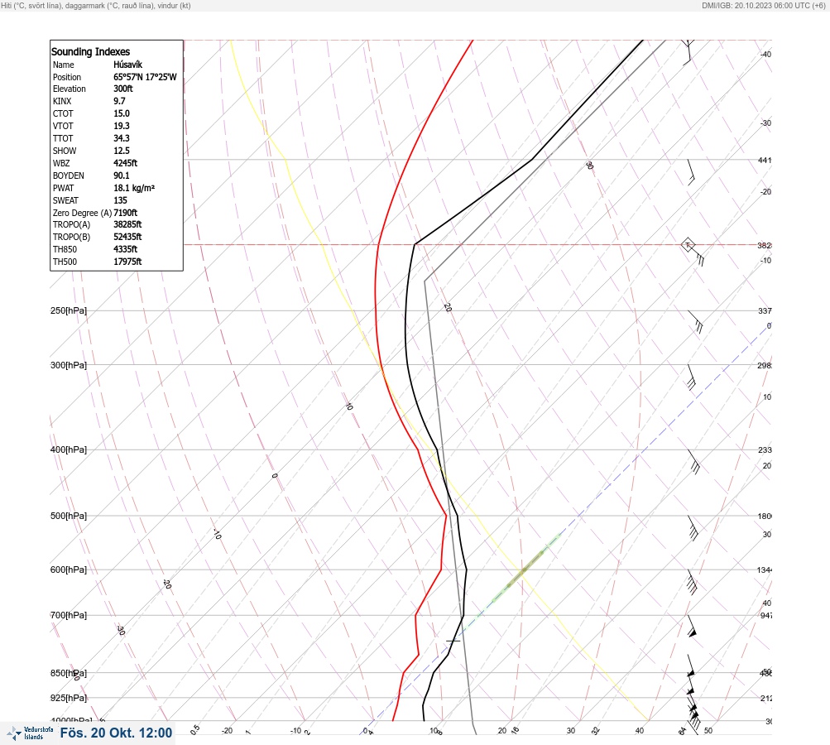The height and width of the screenshot is (745, 830).
Task: Click the wind barb at the 300 hPa level
Action: pyautogui.click(x=691, y=377)
